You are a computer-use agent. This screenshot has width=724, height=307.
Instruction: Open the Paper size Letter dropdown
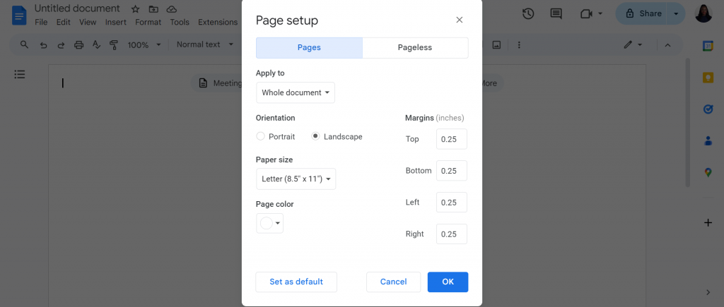click(296, 179)
